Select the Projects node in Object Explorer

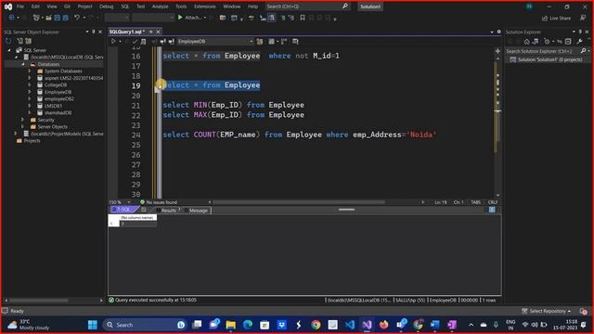pos(32,140)
